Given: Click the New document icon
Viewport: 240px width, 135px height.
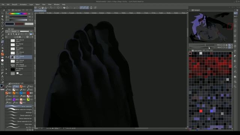Looking at the screenshot, I should click(x=40, y=7).
